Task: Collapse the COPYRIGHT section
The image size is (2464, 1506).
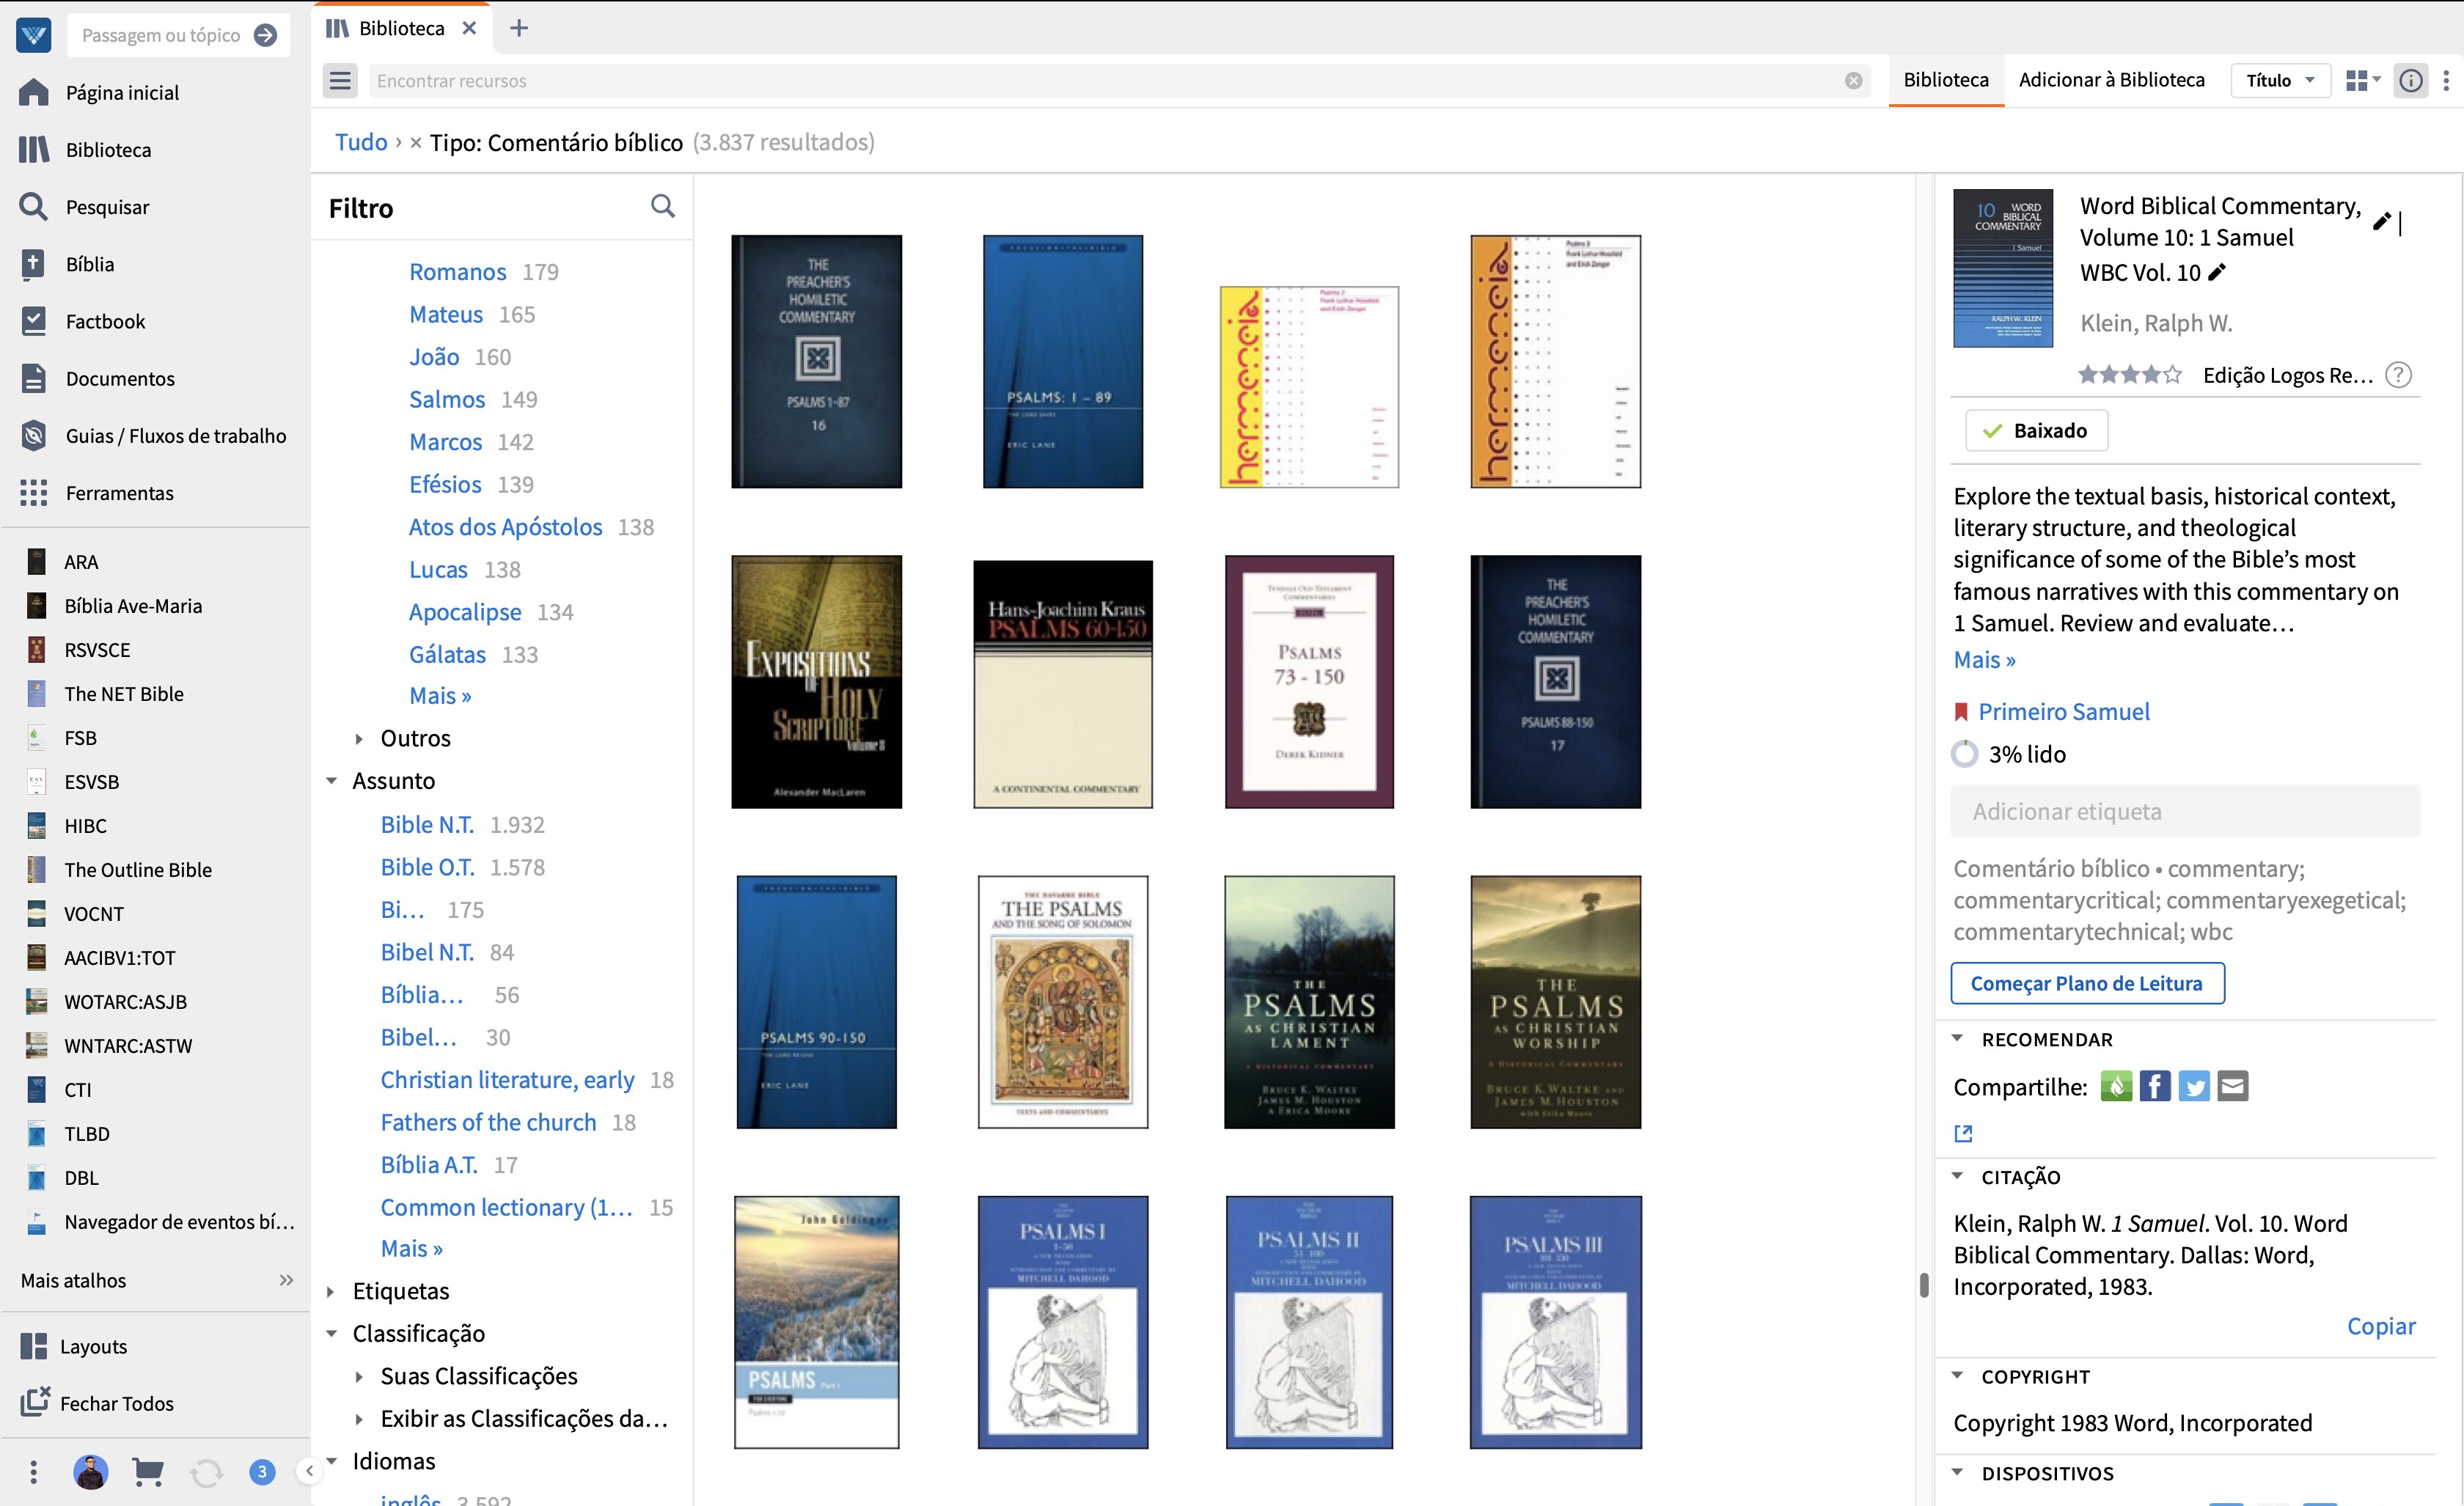Action: [x=1958, y=1375]
